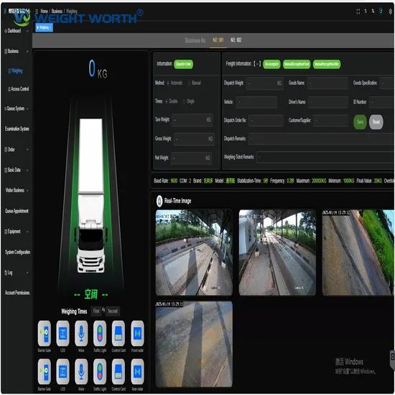Screen dimensions: 395x395
Task: Click the second-row Control Card icon
Action: pos(118,372)
